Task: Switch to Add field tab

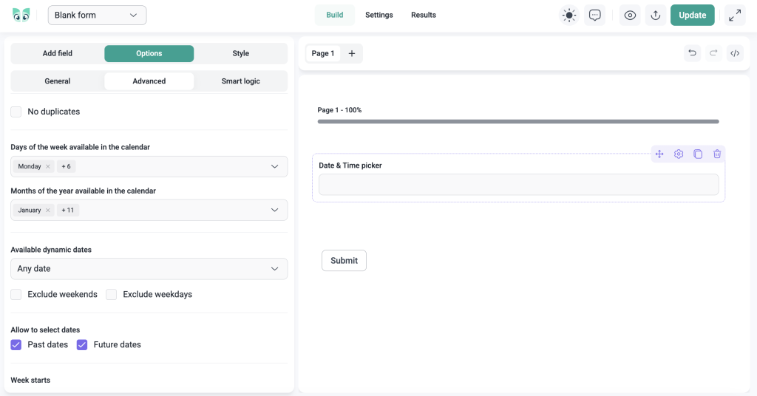Action: 58,53
